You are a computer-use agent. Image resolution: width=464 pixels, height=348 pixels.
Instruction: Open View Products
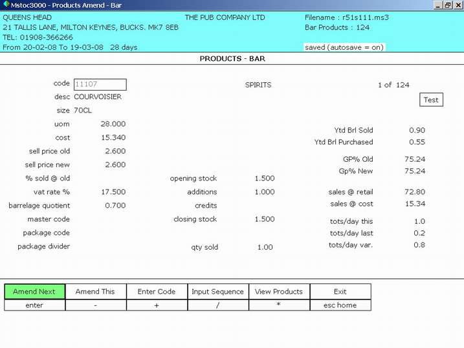[x=279, y=292]
